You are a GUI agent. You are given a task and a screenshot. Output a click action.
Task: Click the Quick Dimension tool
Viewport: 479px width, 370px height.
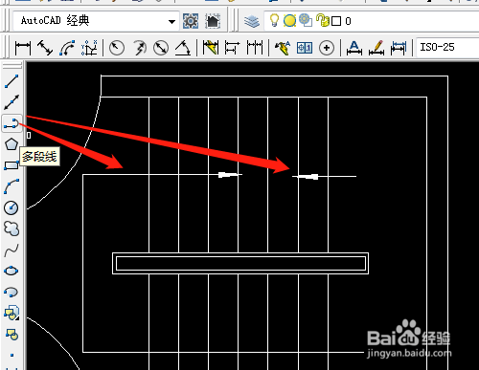pos(211,48)
